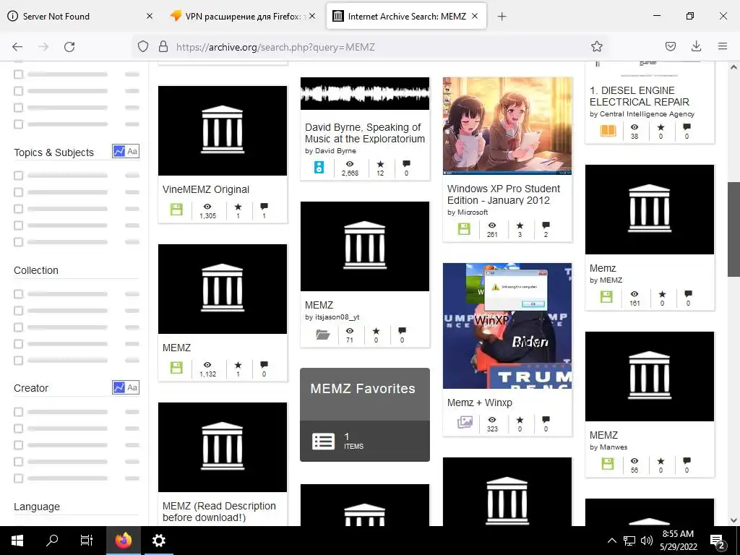The width and height of the screenshot is (740, 555).
Task: Open a new browser tab
Action: point(502,16)
